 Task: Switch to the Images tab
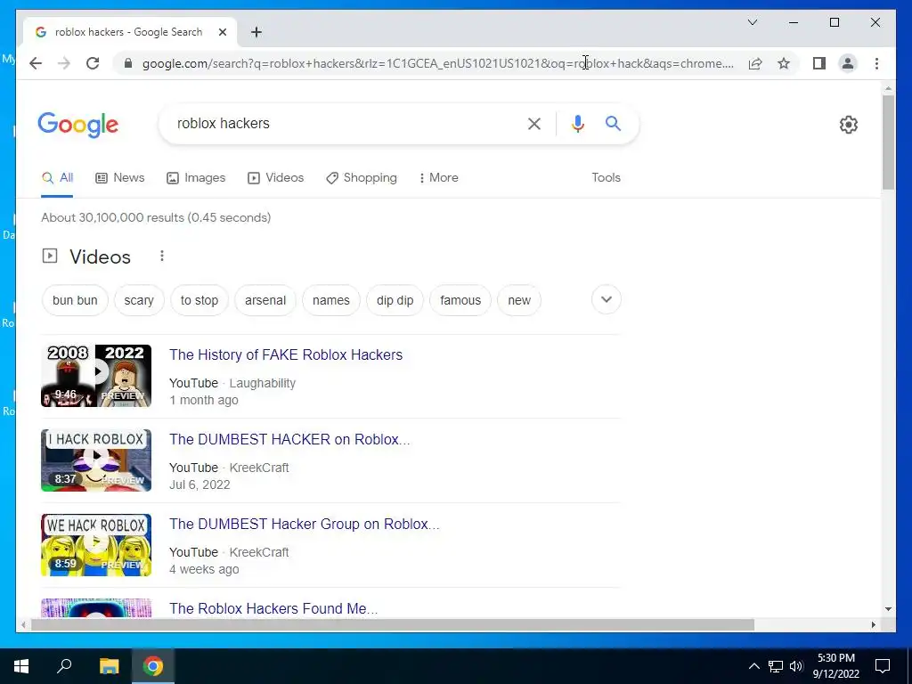point(196,178)
